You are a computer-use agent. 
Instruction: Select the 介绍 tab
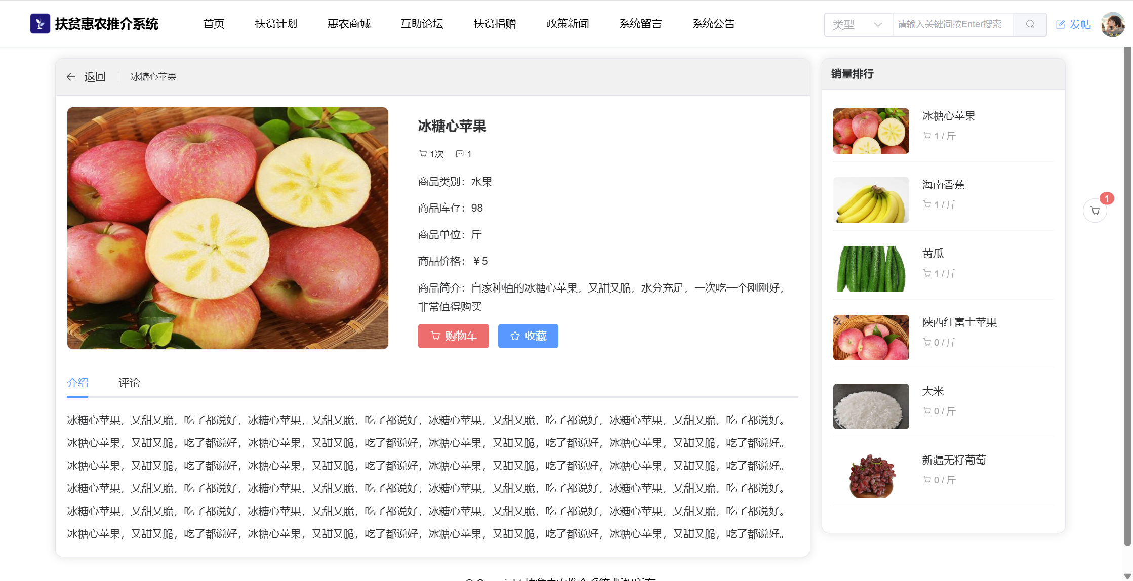coord(77,383)
